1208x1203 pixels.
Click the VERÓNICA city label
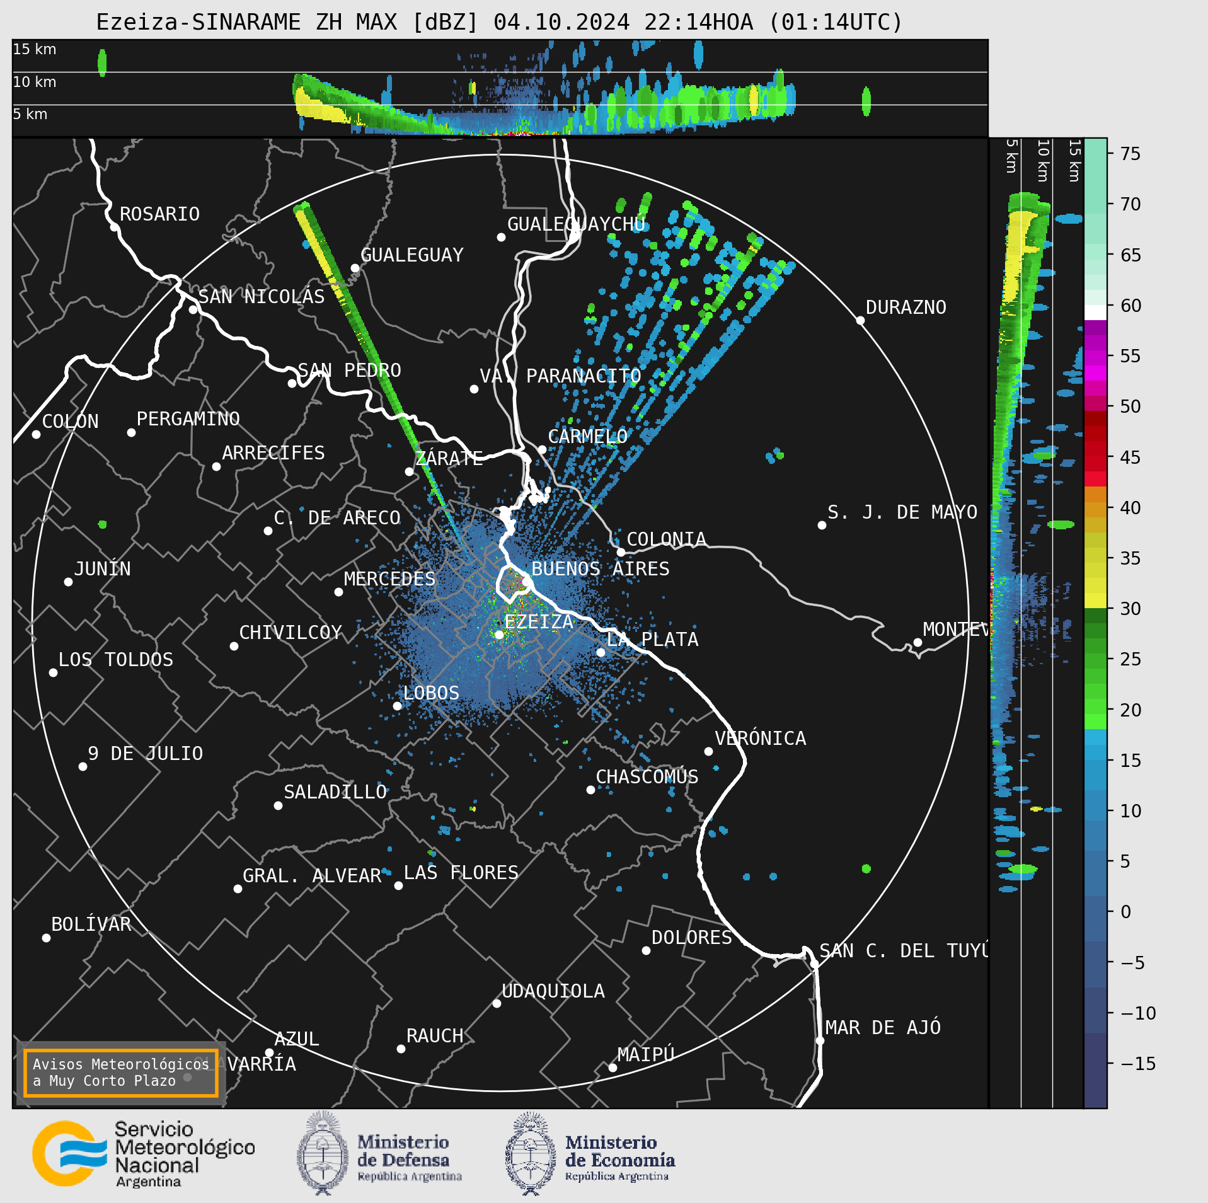(x=760, y=739)
